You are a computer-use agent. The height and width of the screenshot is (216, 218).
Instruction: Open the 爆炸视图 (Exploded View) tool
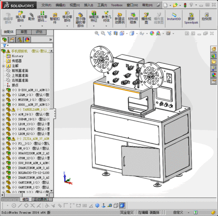pyautogui.click(x=146, y=18)
